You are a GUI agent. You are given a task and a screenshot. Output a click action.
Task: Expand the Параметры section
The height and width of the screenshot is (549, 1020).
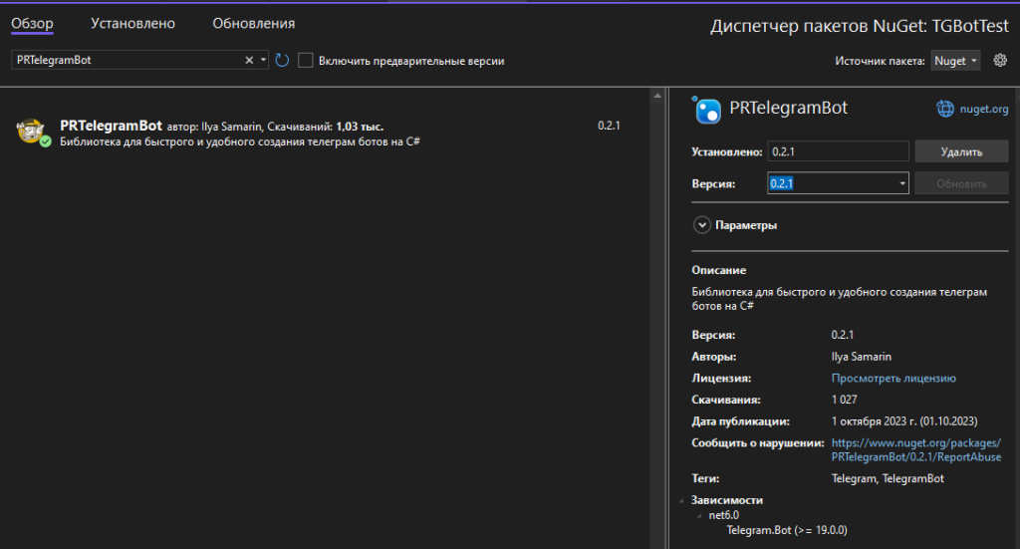702,225
